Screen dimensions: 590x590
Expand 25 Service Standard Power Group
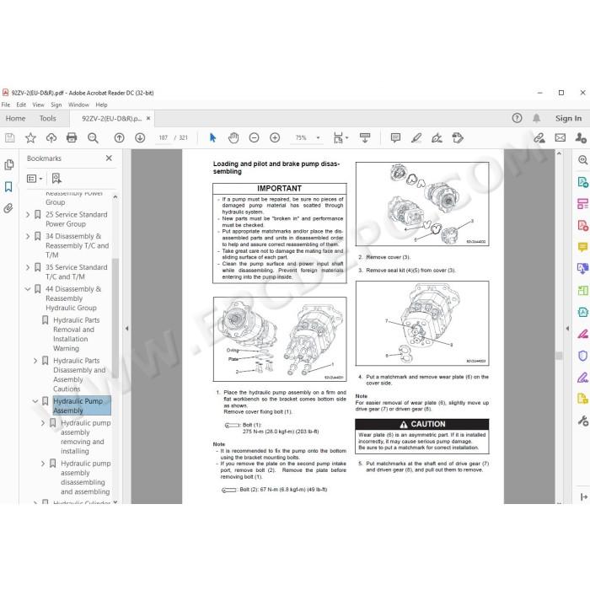click(x=28, y=214)
